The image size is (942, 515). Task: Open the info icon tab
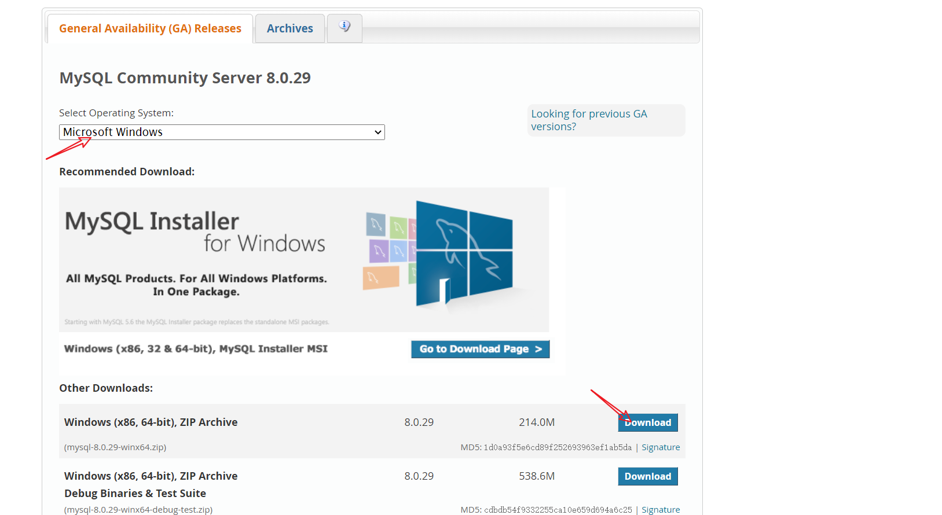[344, 28]
